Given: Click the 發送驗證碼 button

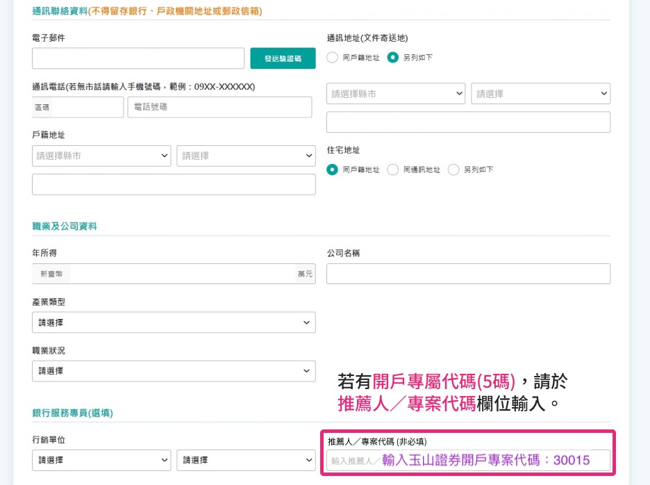Looking at the screenshot, I should pyautogui.click(x=283, y=58).
